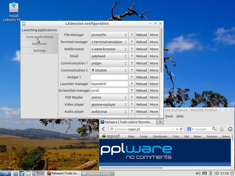
Task: Open Audio player dropdown showing audacious
Action: pos(109,111)
